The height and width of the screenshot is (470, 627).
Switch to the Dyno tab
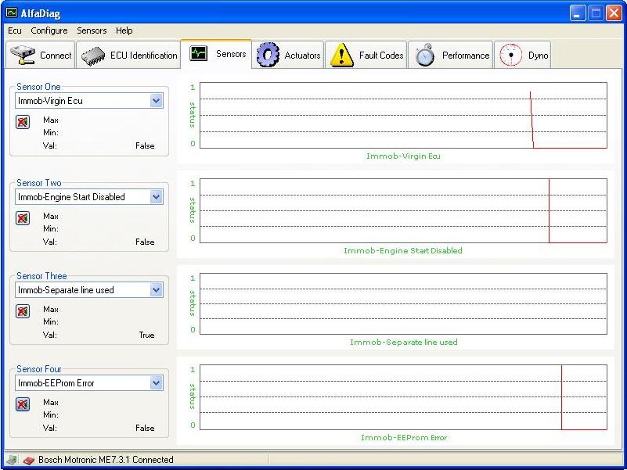pos(523,55)
